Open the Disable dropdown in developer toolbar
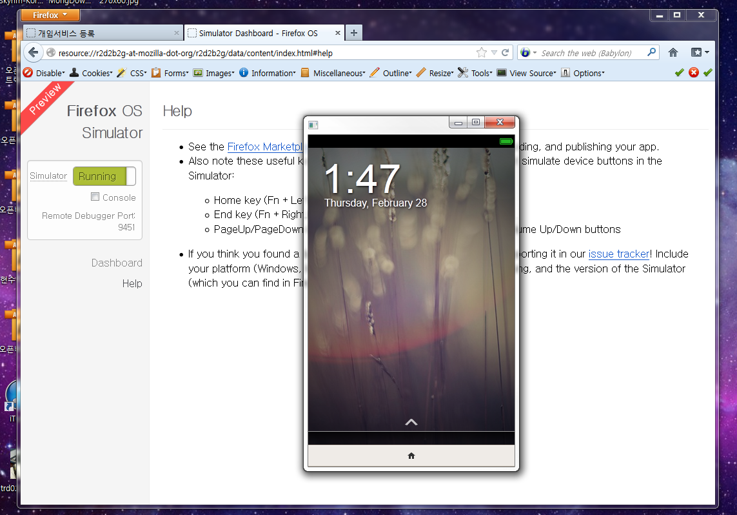This screenshot has width=737, height=515. [x=44, y=73]
